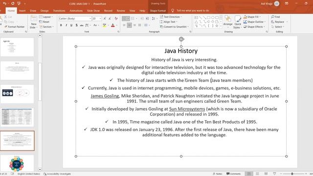Select the Oval shape in gallery
The image size is (313, 176).
click(x=213, y=18)
